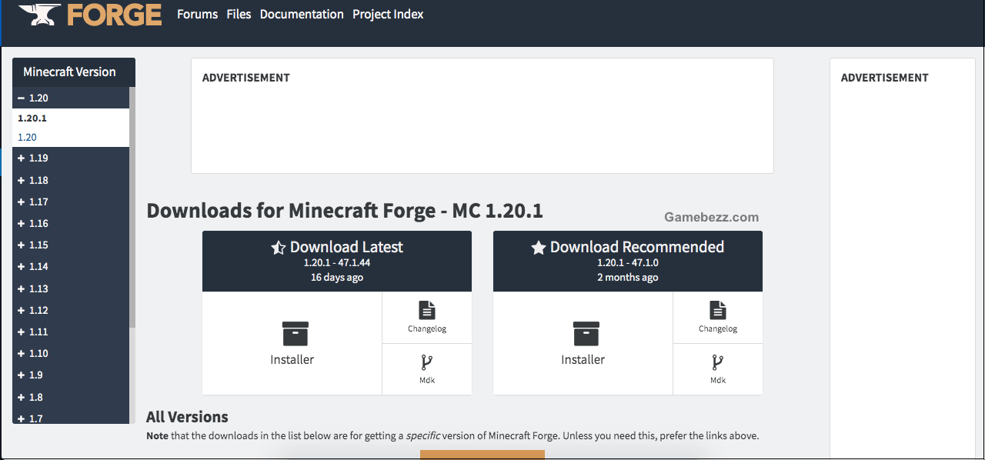985x460 pixels.
Task: Click the Installer box icon under Download Recommended
Action: click(586, 334)
